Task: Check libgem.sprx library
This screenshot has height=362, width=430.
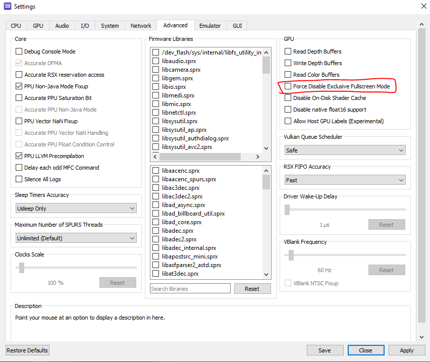Action: (155, 78)
